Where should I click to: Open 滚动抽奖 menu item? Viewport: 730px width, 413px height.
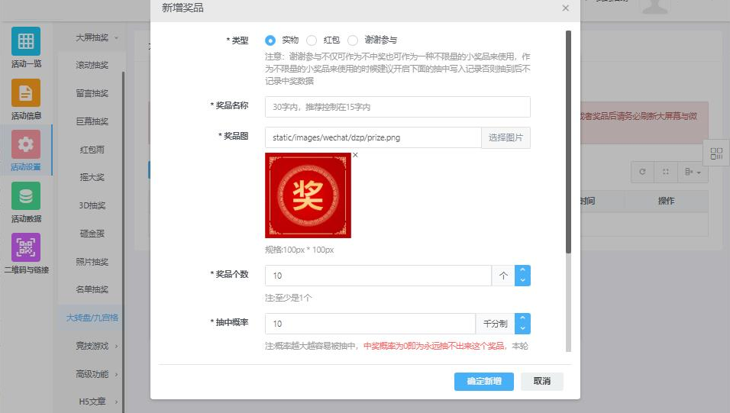pos(92,65)
